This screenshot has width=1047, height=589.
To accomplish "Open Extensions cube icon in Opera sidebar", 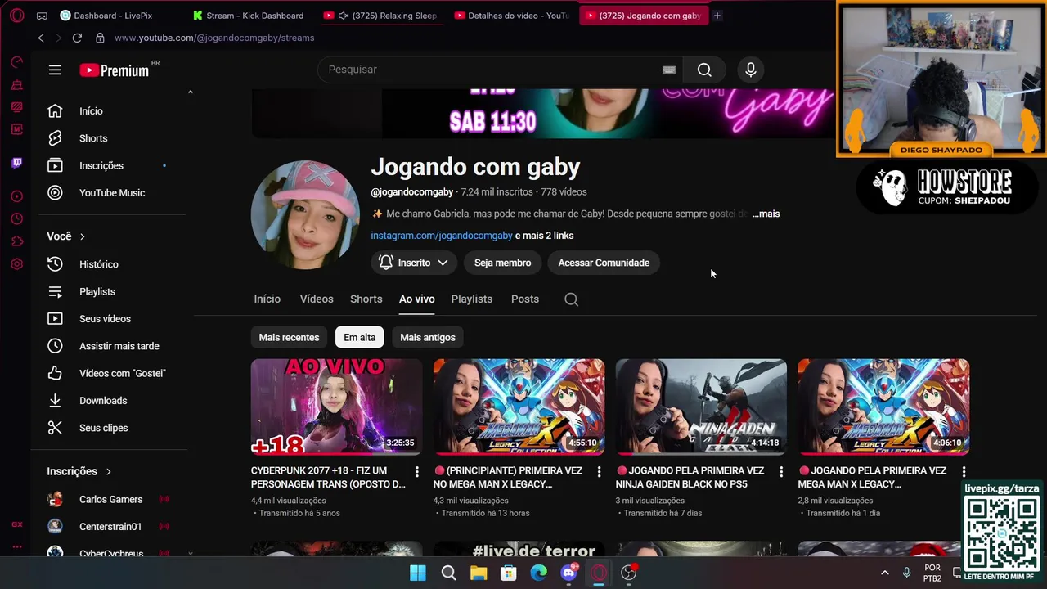I will (x=16, y=241).
